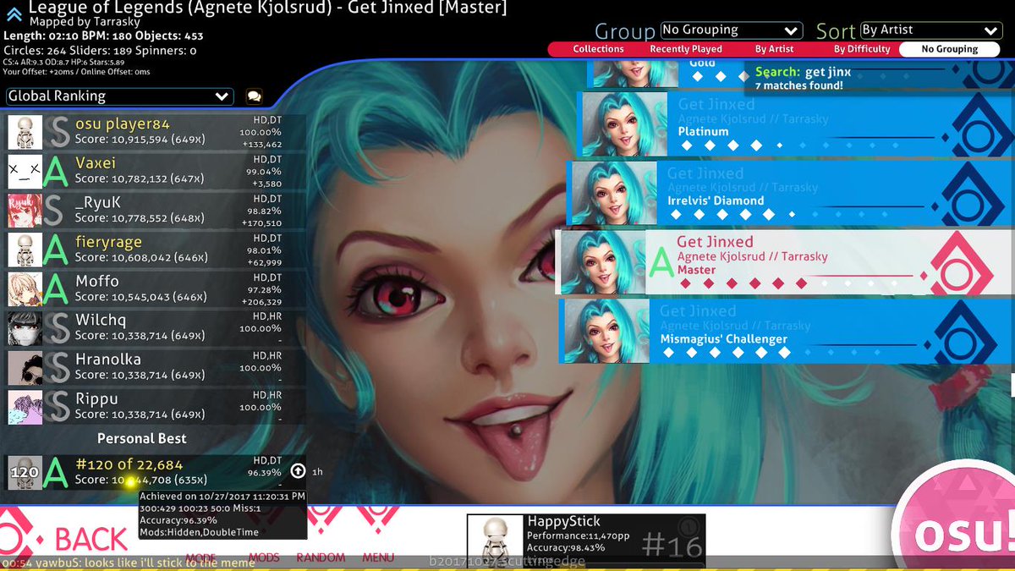The width and height of the screenshot is (1015, 571).
Task: Click Hranolka's avatar picture
Action: coord(25,367)
